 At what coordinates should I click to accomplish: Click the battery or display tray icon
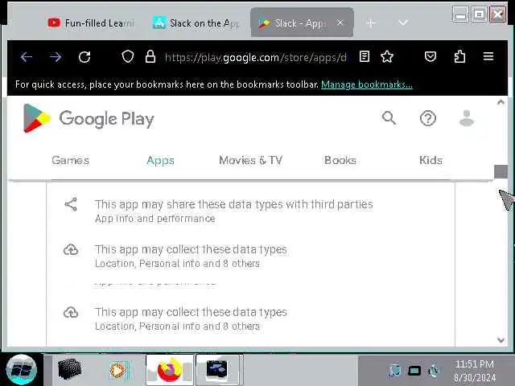pyautogui.click(x=414, y=372)
